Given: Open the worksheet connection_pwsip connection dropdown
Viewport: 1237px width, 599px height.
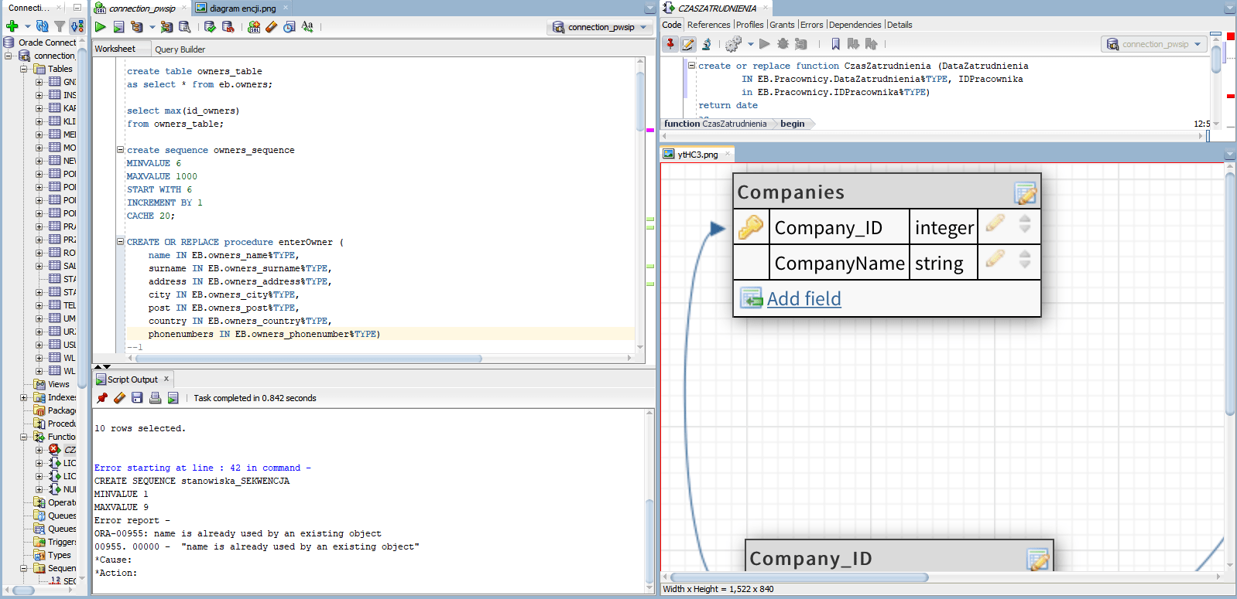Looking at the screenshot, I should click(x=643, y=27).
